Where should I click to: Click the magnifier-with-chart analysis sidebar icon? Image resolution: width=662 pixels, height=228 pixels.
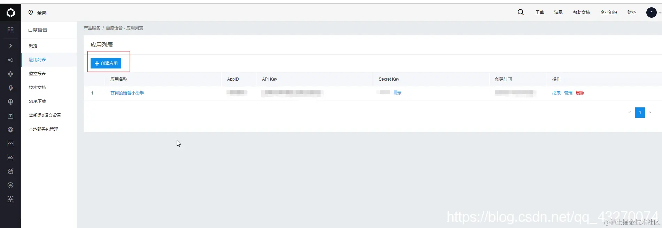click(10, 171)
